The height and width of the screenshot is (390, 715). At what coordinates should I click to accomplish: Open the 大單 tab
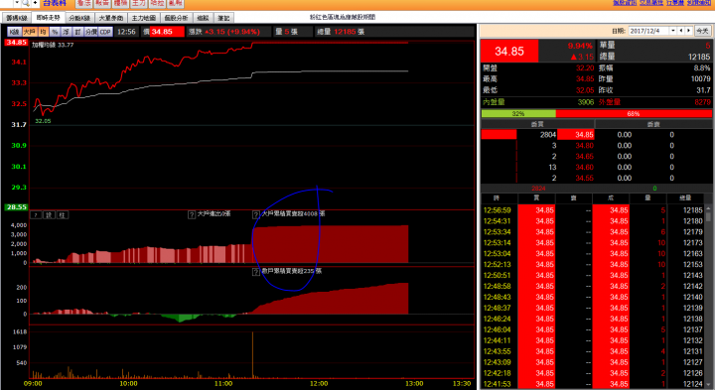(x=111, y=18)
